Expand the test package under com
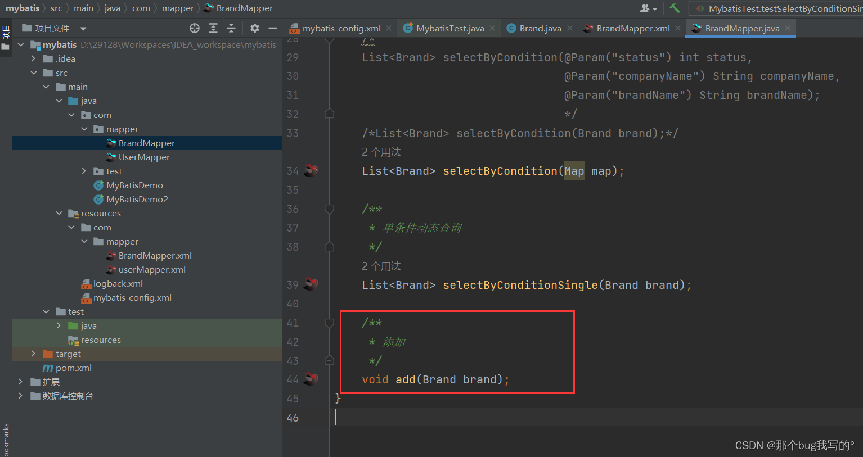The width and height of the screenshot is (863, 457). coord(84,171)
